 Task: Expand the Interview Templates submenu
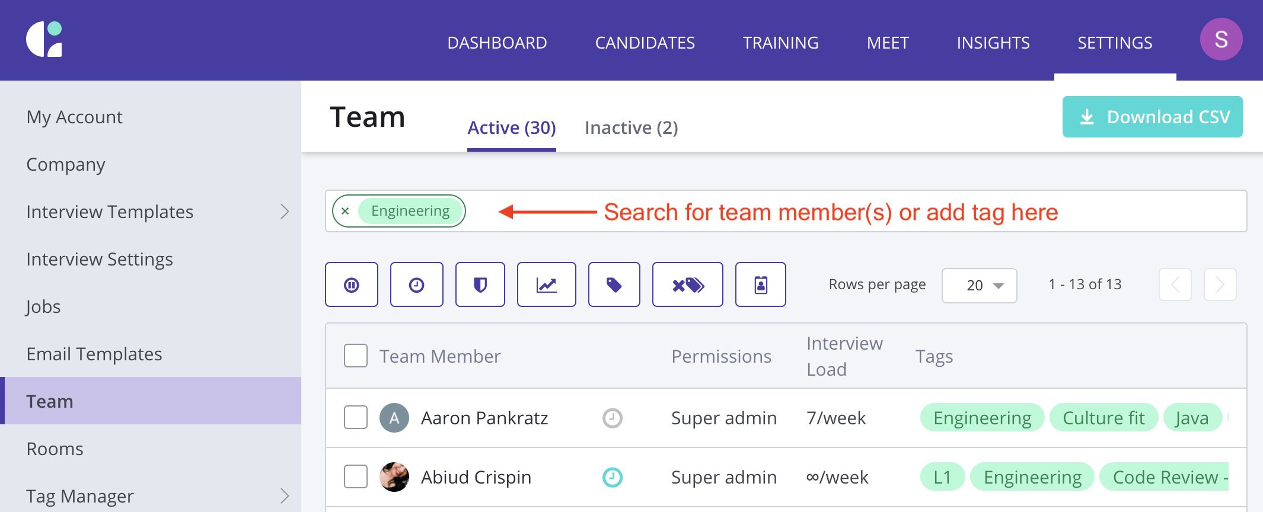click(285, 212)
